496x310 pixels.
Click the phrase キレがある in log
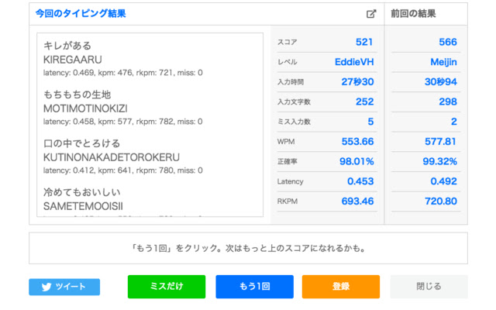tap(67, 46)
